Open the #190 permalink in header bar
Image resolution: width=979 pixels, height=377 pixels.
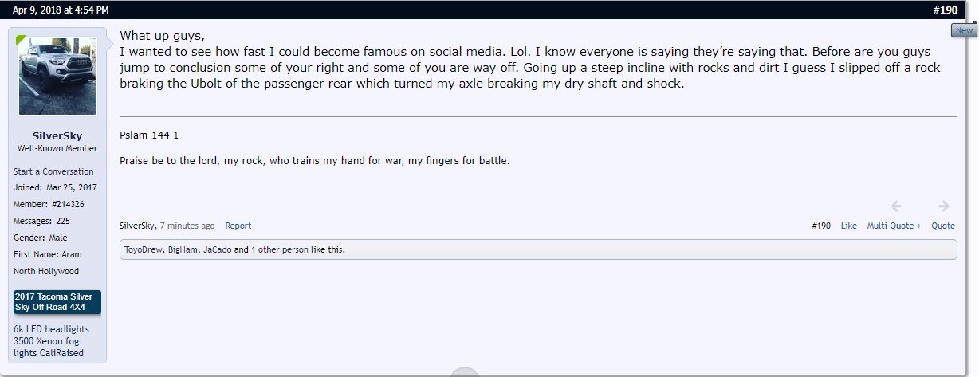[x=945, y=10]
